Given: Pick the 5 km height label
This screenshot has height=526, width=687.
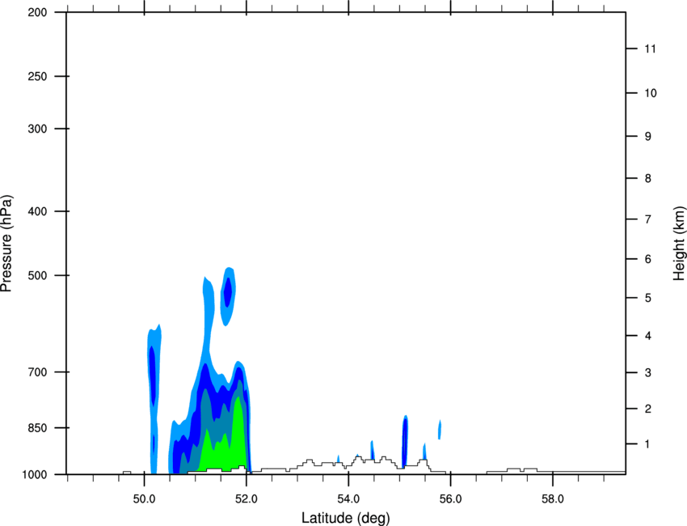Looking at the screenshot, I should pyautogui.click(x=648, y=298).
